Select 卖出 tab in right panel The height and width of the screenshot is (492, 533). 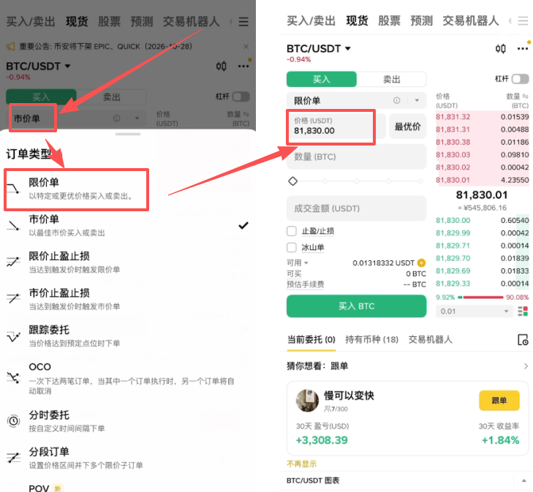pyautogui.click(x=392, y=79)
